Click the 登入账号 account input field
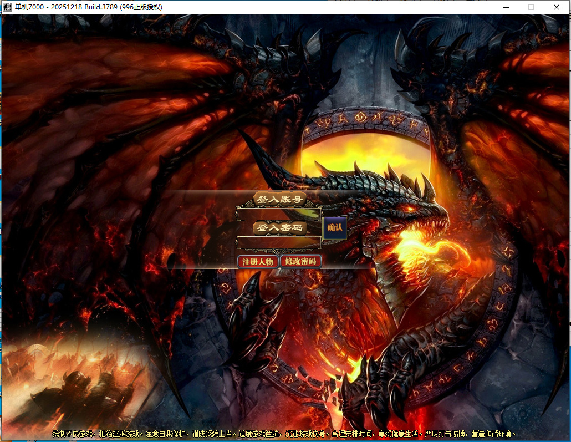The width and height of the screenshot is (571, 442). tap(279, 213)
